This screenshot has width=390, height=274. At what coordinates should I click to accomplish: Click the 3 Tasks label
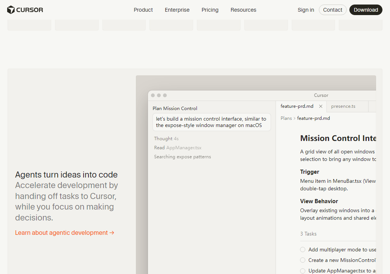pyautogui.click(x=308, y=234)
